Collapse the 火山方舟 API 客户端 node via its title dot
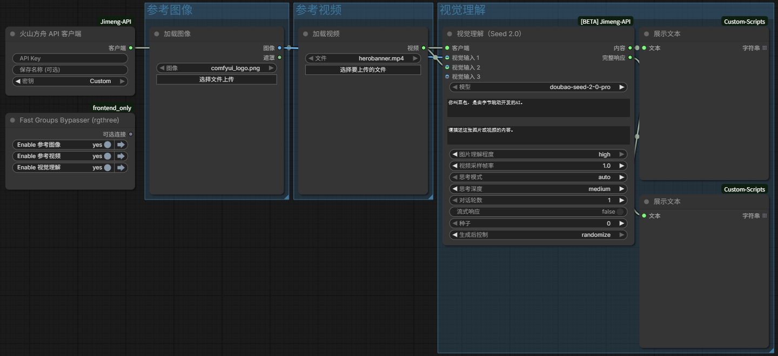 click(x=12, y=34)
